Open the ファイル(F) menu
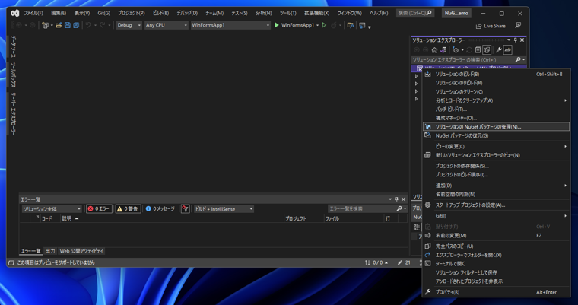 pos(33,13)
